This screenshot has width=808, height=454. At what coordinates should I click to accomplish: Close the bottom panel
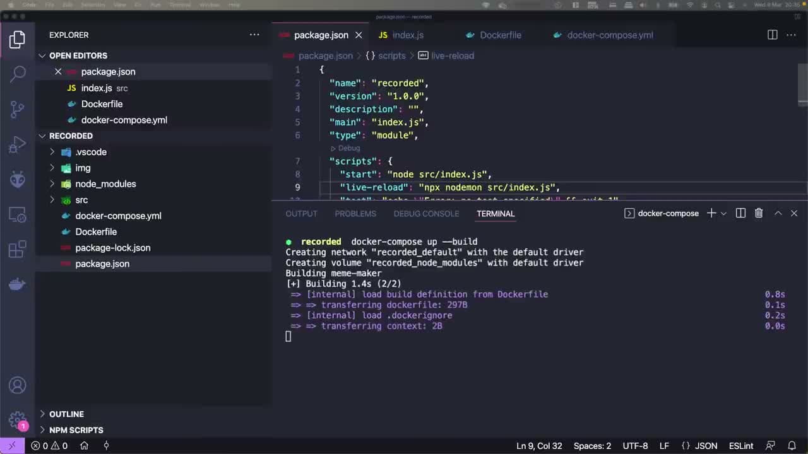pyautogui.click(x=794, y=213)
